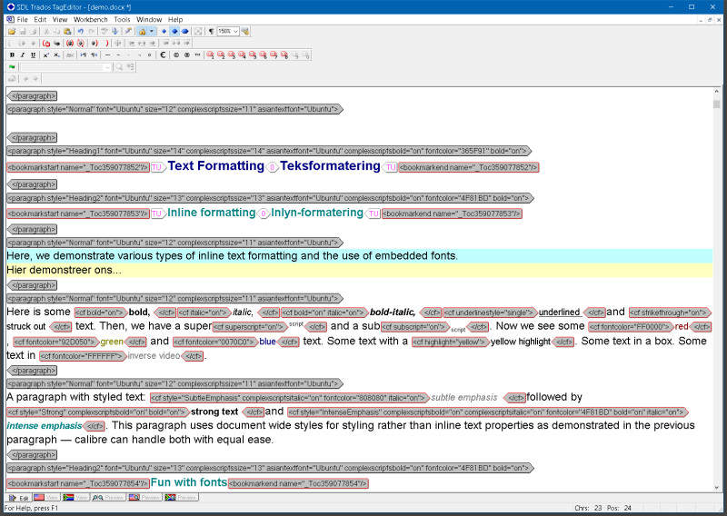Click the insert tag 3 icon
Image resolution: width=727 pixels, height=516 pixels.
tap(232, 55)
